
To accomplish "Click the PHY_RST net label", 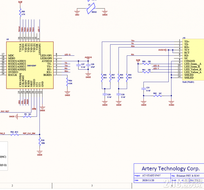I will 5,111.
